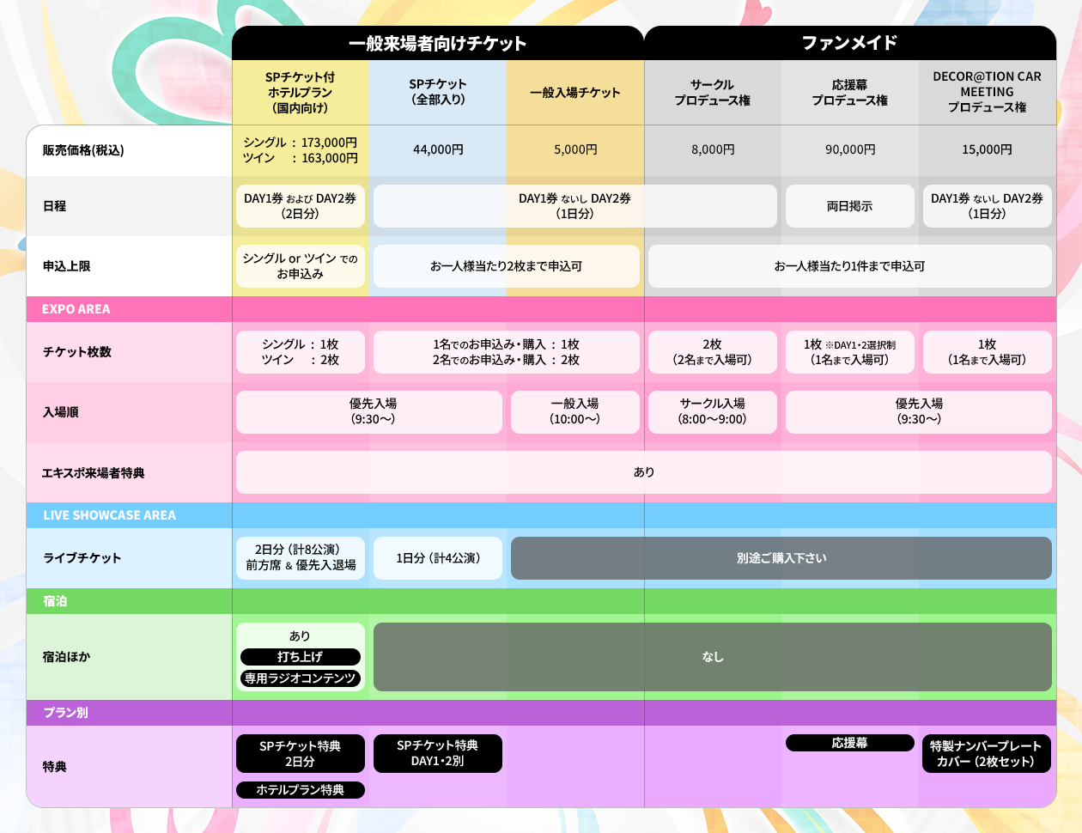Click the 「打ち上げ」 badge in 宿泊ほか row
1082x833 pixels.
click(300, 656)
